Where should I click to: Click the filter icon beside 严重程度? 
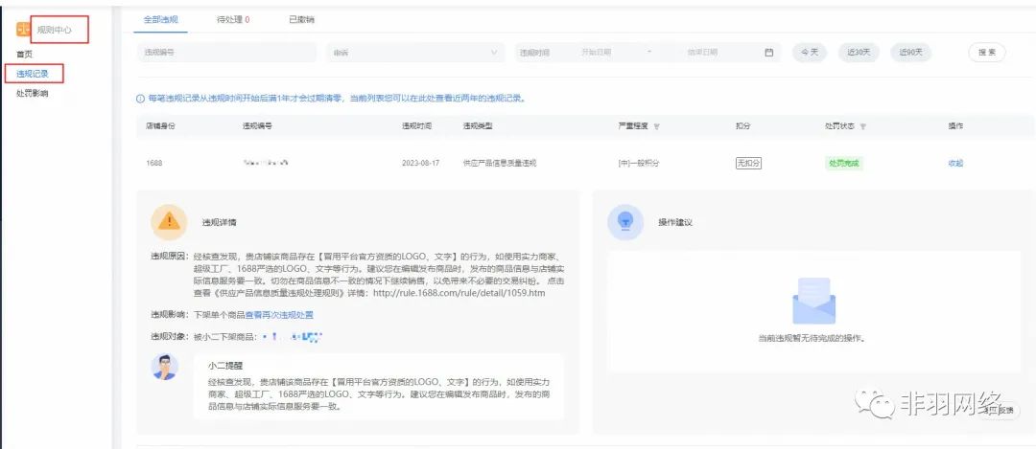click(x=656, y=126)
